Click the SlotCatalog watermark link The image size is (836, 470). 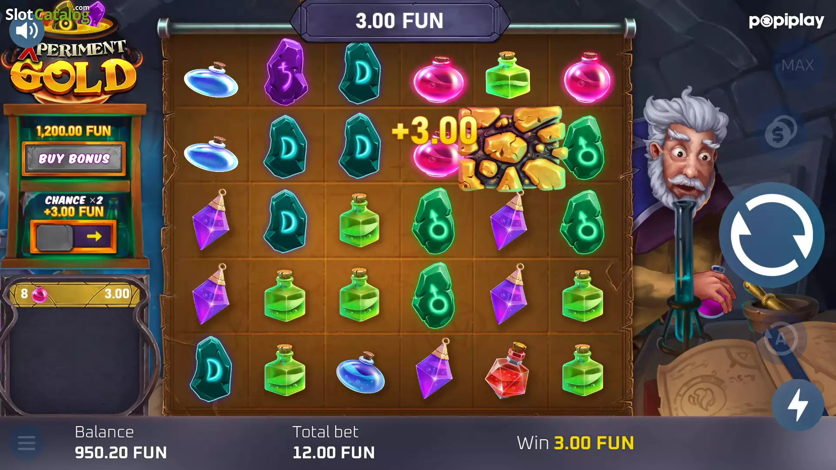48,14
